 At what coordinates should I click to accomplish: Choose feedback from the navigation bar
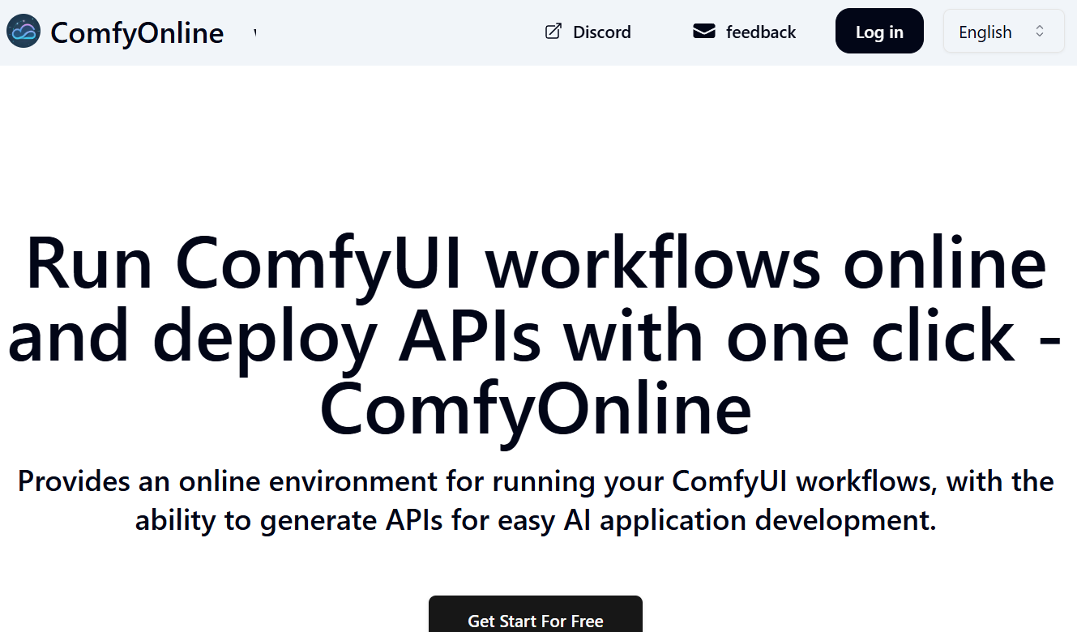[x=761, y=32]
